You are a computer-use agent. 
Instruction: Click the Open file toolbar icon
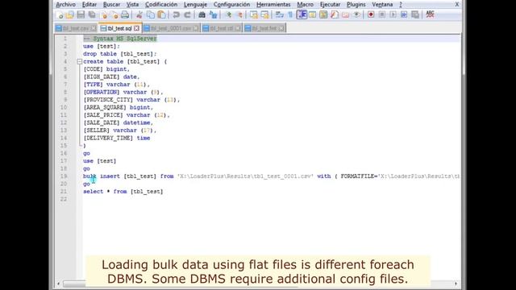click(x=70, y=14)
